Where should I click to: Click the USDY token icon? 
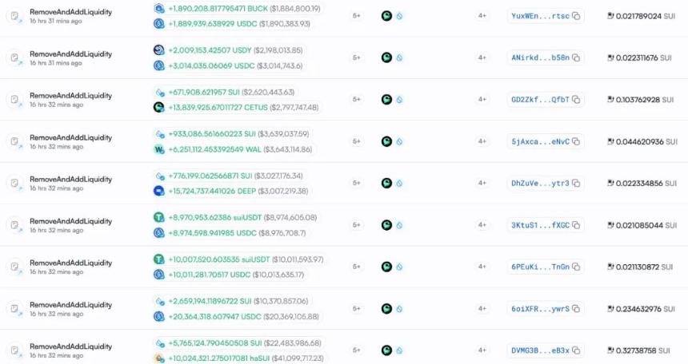point(159,49)
